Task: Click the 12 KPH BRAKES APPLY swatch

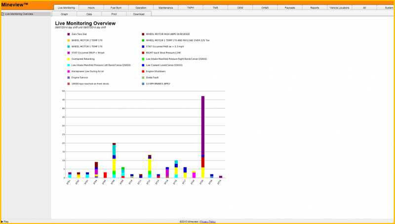Action: pos(143,84)
